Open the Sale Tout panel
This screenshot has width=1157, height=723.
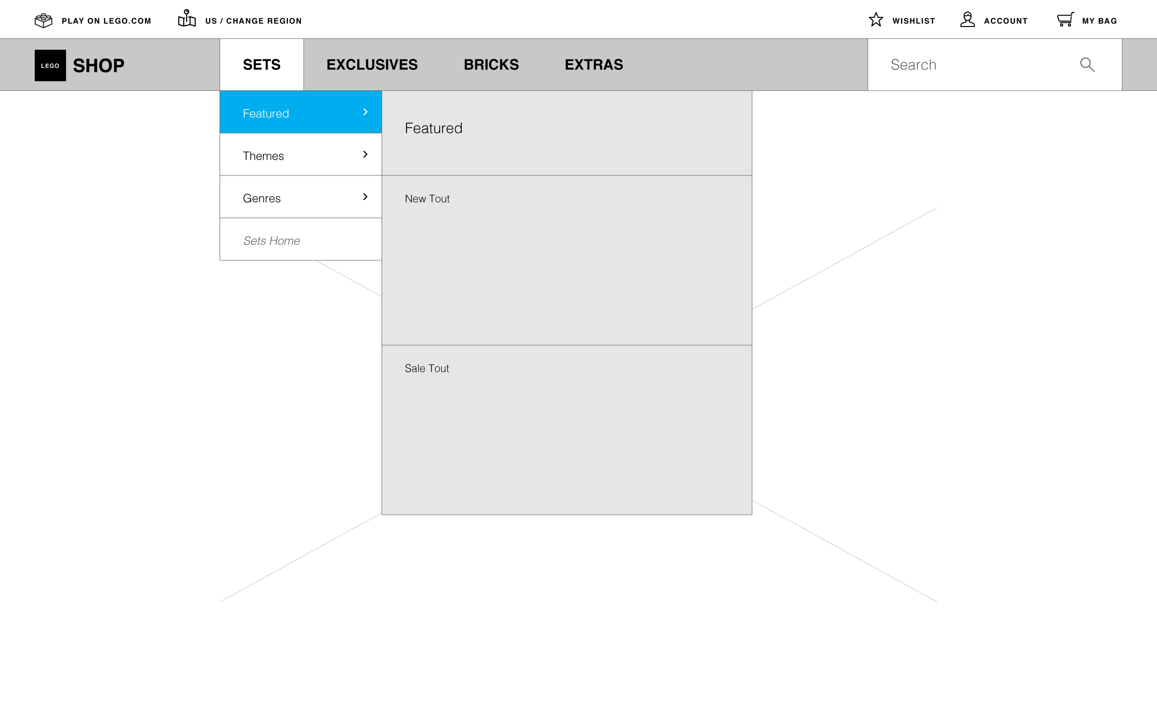tap(566, 430)
